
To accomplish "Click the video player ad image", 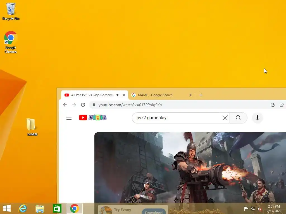I will coord(190,167).
